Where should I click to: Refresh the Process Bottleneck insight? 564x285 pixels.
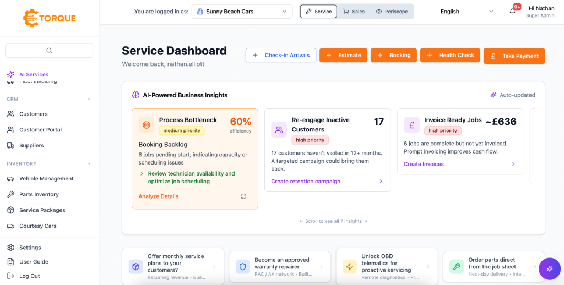pyautogui.click(x=243, y=196)
